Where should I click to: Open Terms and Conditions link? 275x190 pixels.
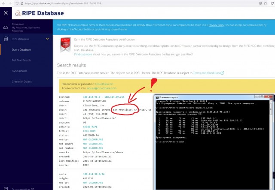(x=208, y=73)
